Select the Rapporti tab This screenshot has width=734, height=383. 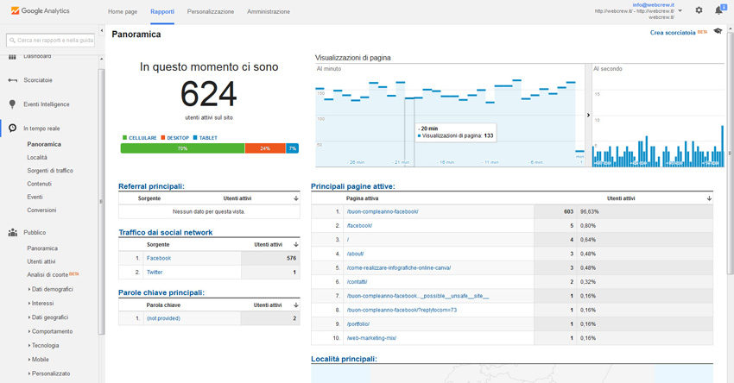[162, 12]
